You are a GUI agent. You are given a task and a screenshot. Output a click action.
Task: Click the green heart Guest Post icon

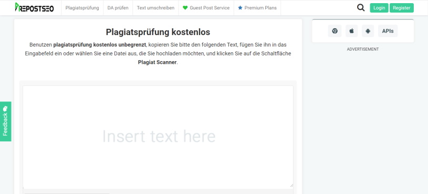(x=185, y=8)
